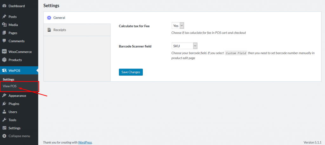Viewport: 325px width, 145px height.
Task: Open the Media library icon
Action: 4,25
